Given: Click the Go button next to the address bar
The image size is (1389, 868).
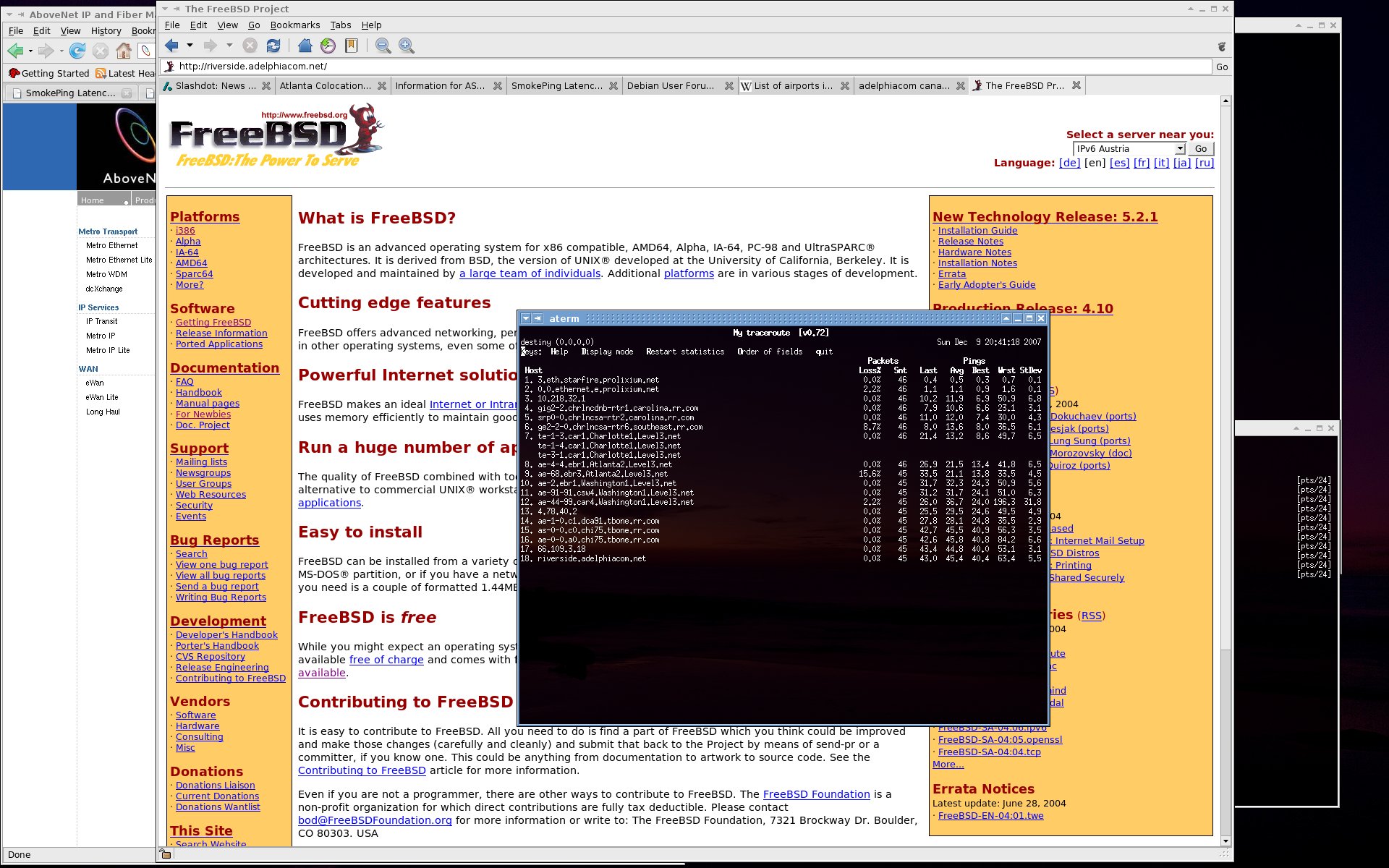Looking at the screenshot, I should (1222, 67).
